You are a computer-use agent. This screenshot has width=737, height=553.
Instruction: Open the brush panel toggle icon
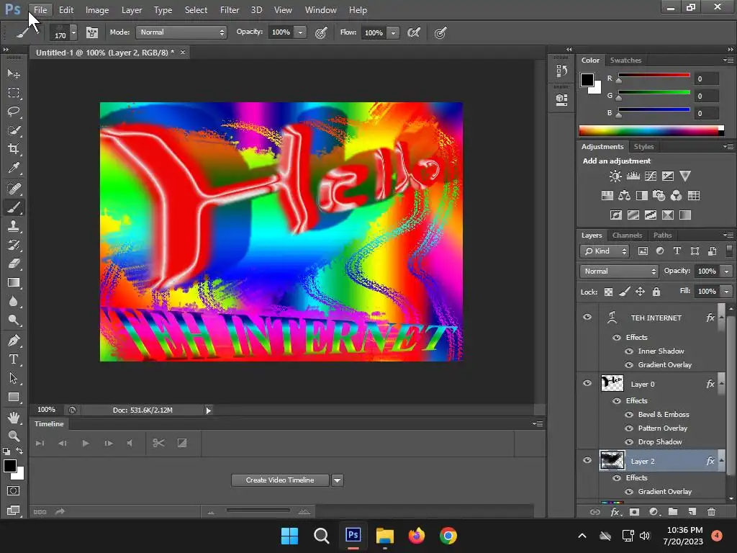[x=92, y=32]
